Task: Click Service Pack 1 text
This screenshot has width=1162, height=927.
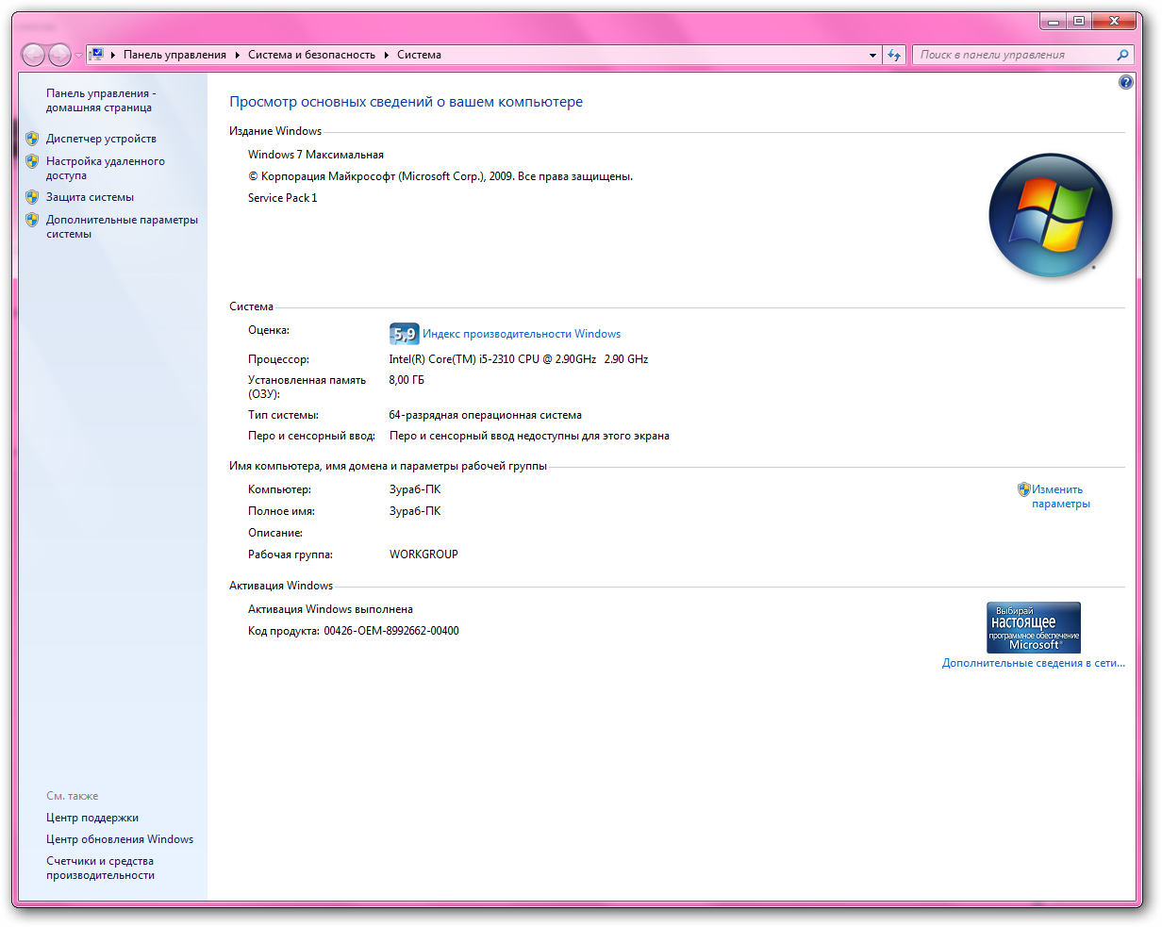Action: (283, 198)
